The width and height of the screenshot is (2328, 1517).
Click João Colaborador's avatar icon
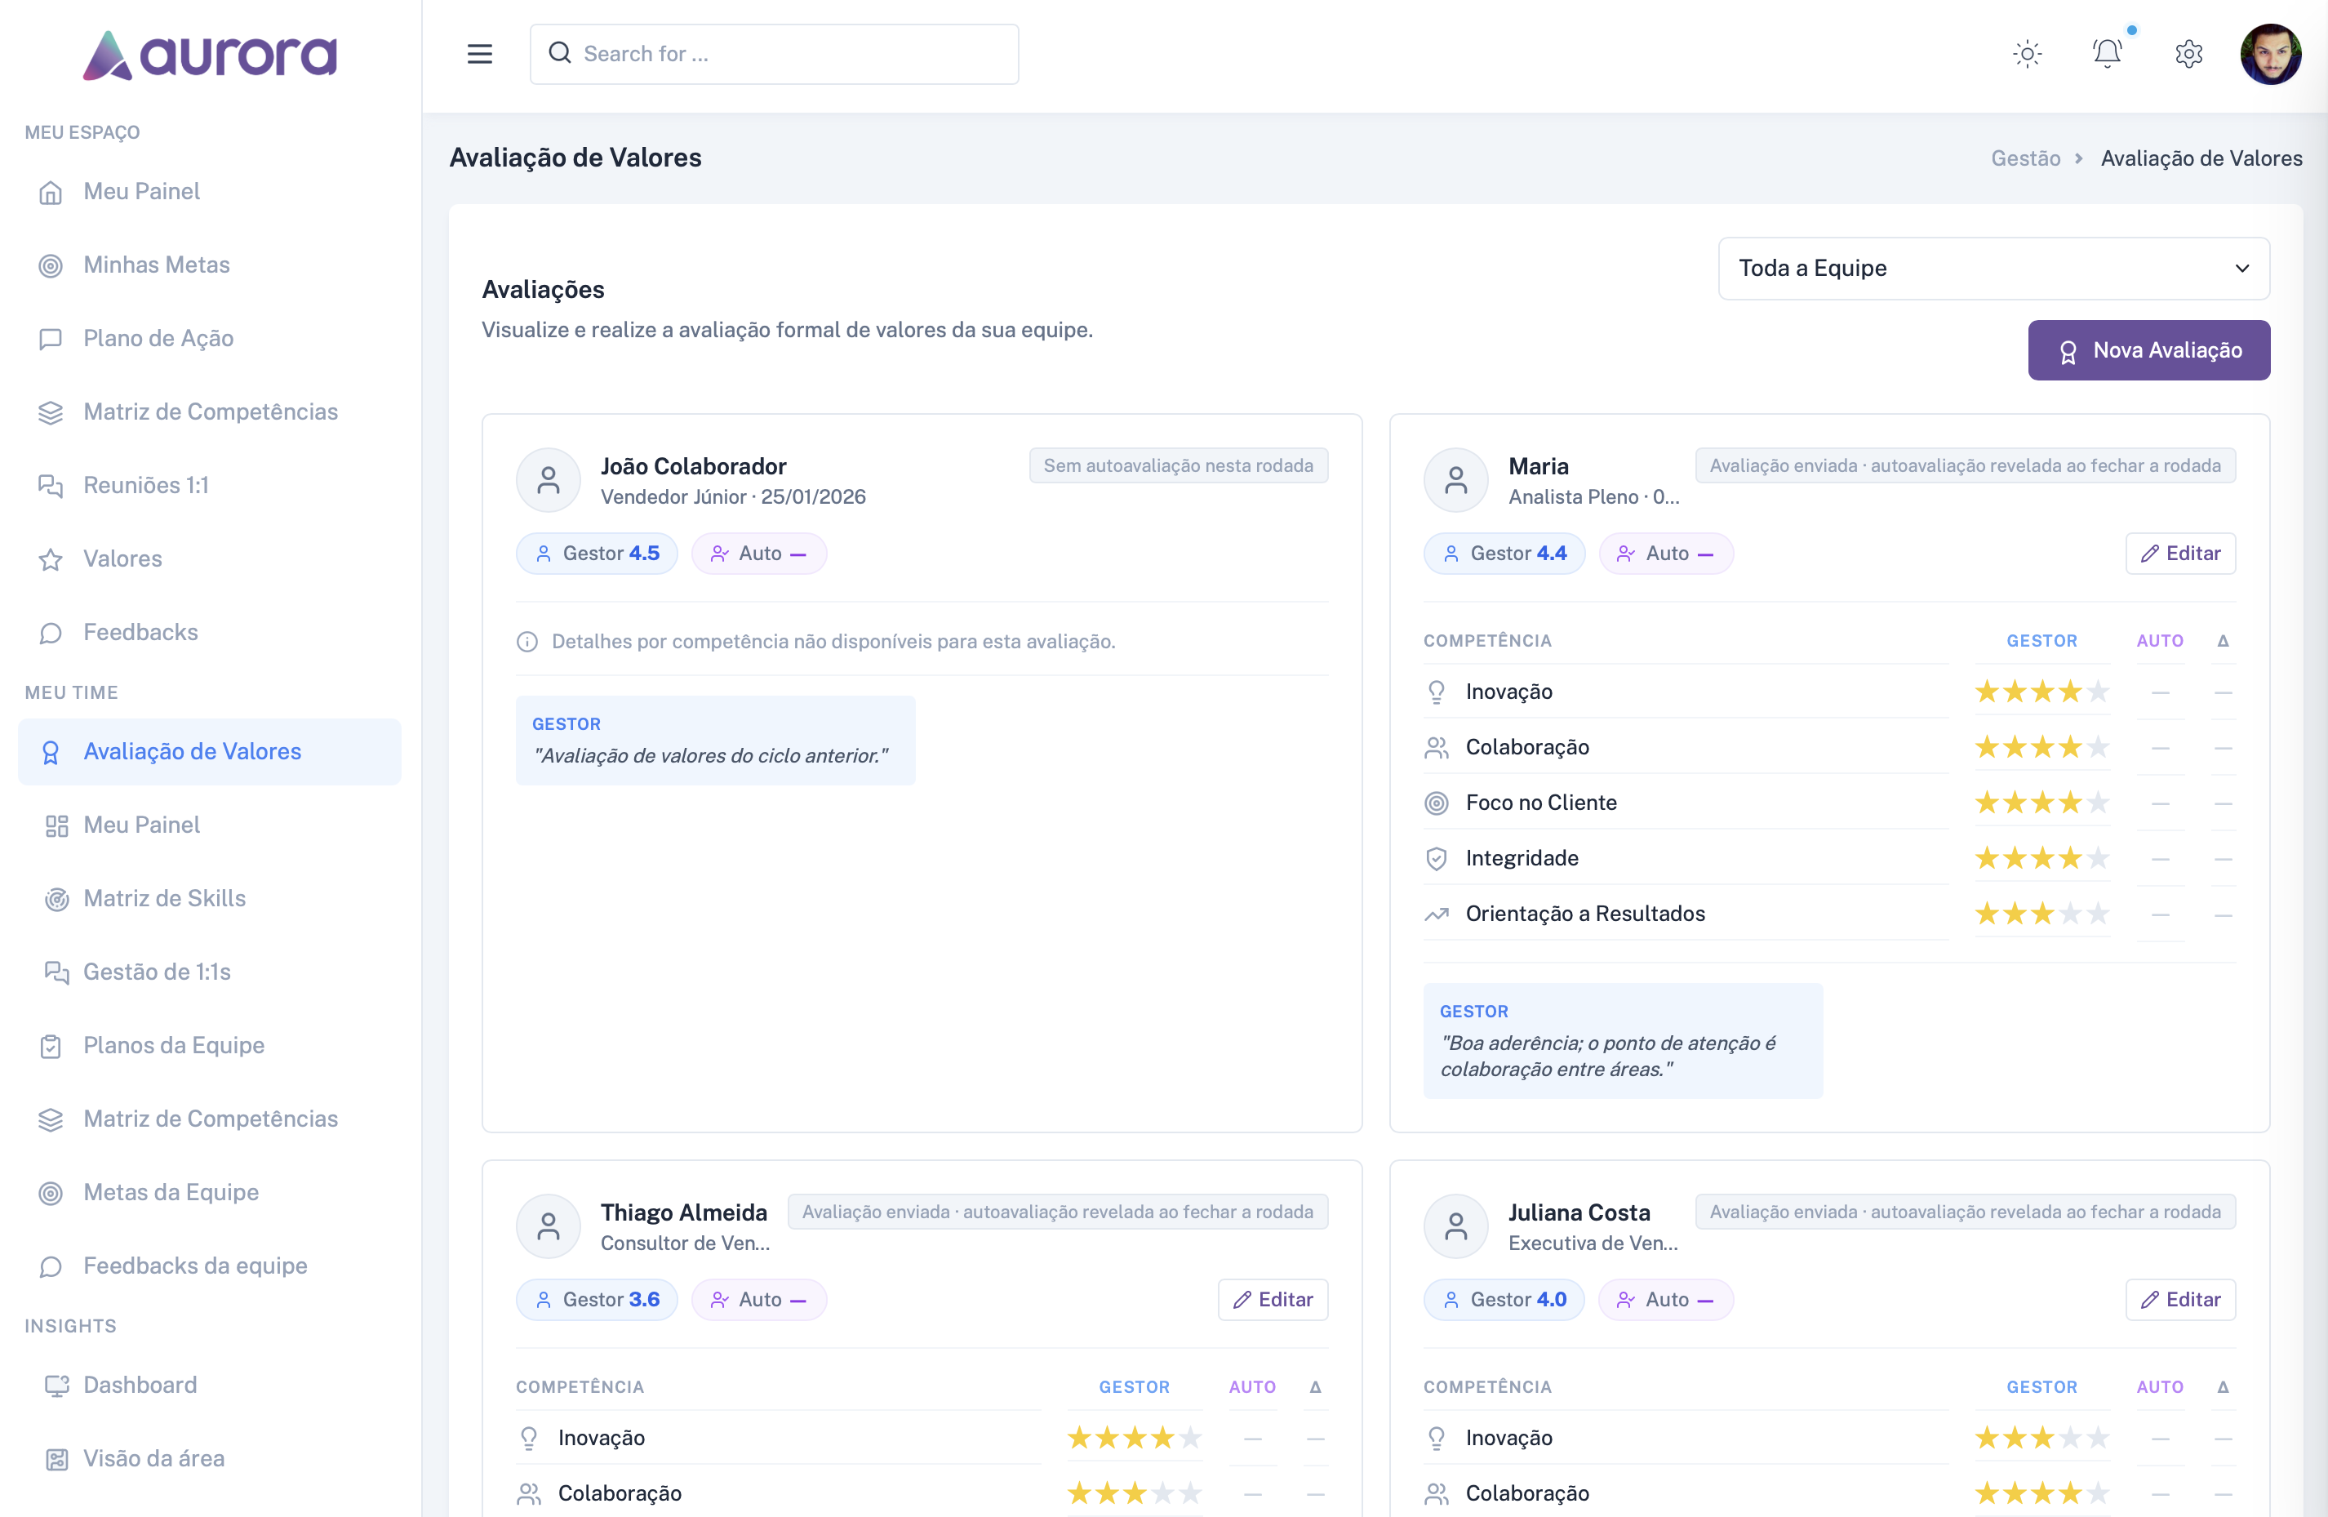click(549, 480)
